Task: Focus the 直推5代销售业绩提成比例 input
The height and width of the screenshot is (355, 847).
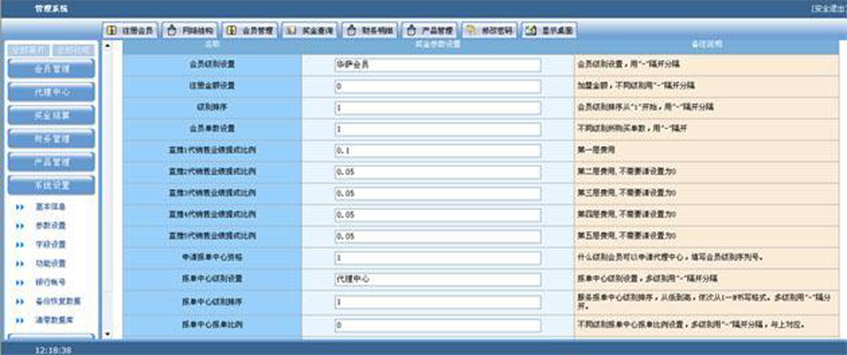Action: [x=438, y=237]
